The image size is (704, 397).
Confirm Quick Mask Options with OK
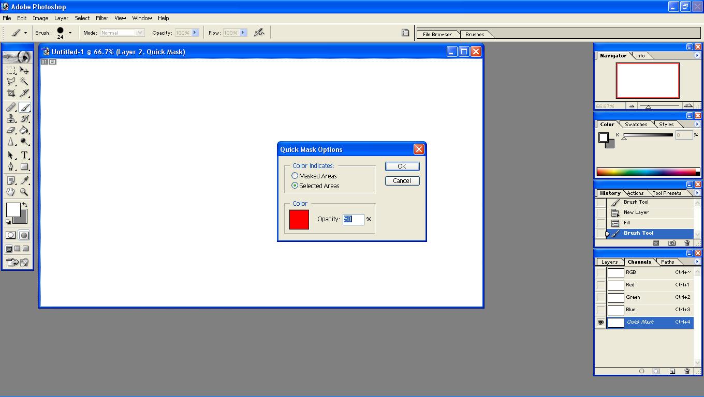402,166
